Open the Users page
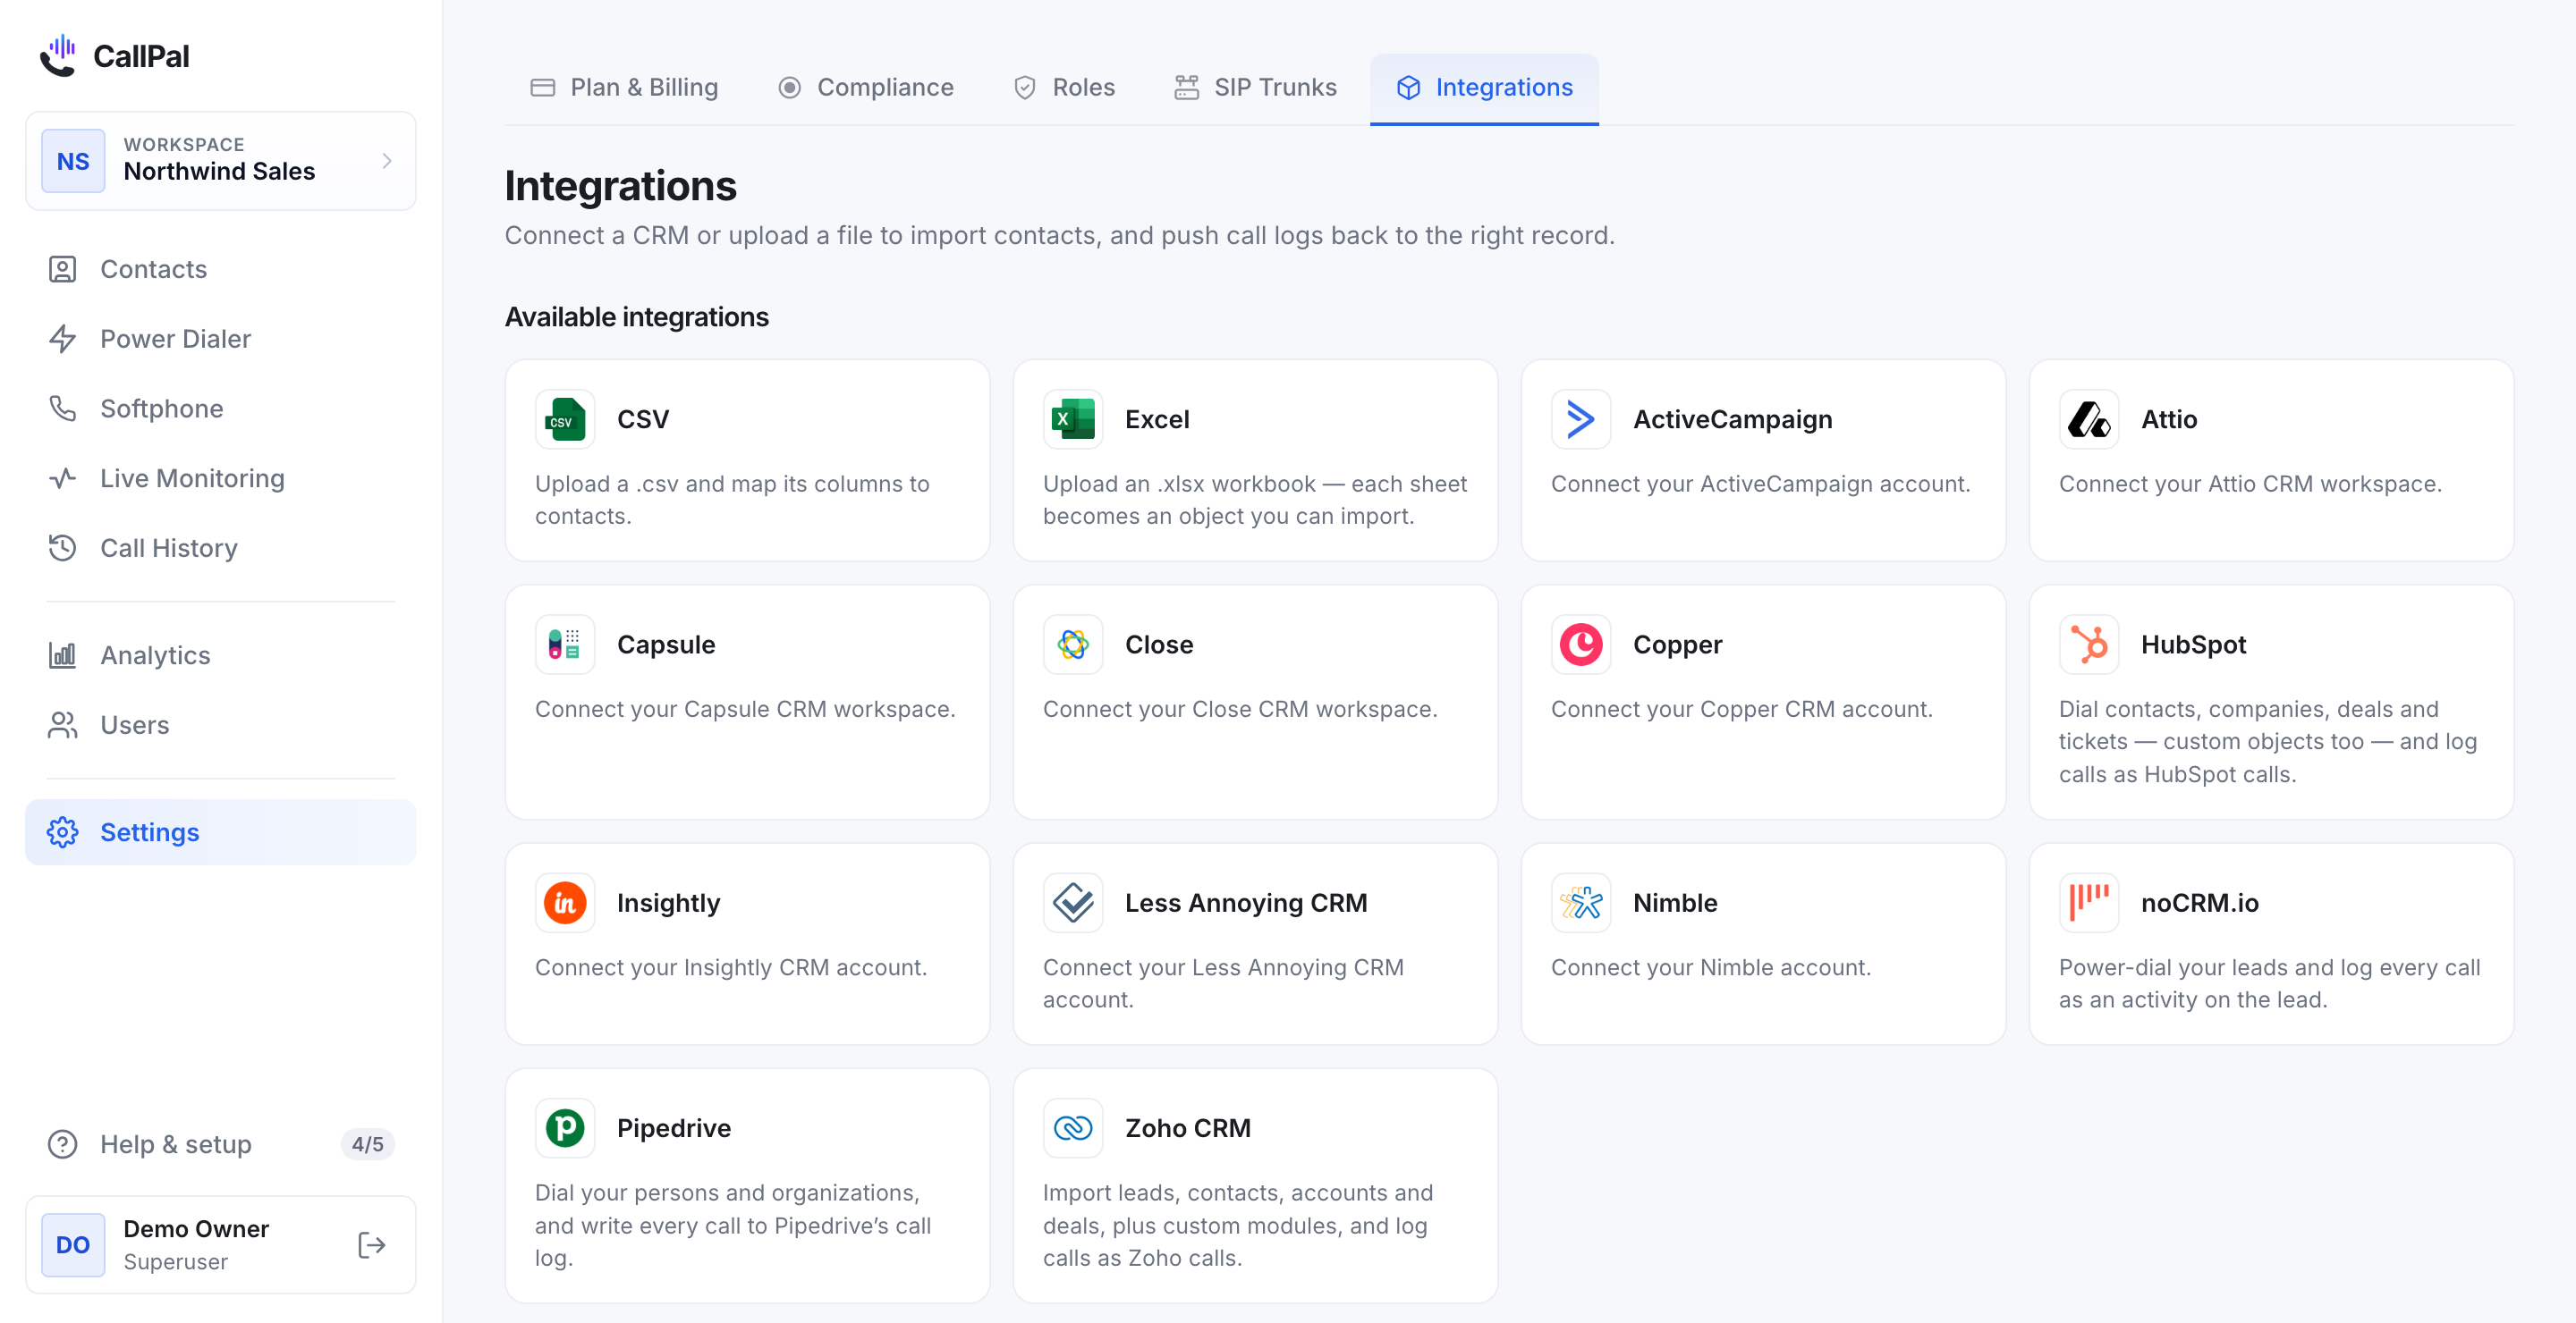 (221, 726)
